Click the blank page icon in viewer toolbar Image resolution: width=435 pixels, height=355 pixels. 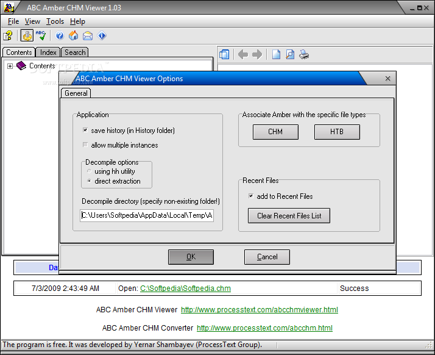[276, 54]
